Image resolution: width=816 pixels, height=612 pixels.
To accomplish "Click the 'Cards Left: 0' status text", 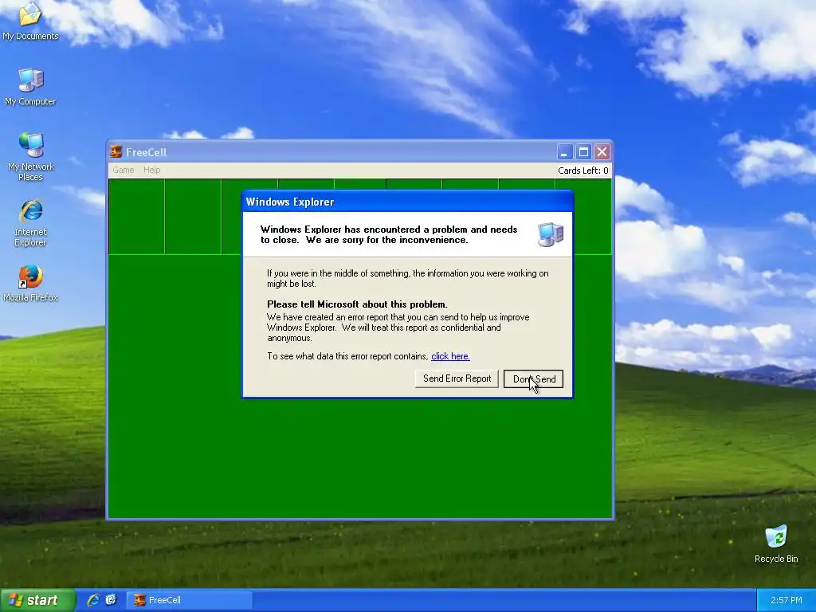I will [583, 171].
